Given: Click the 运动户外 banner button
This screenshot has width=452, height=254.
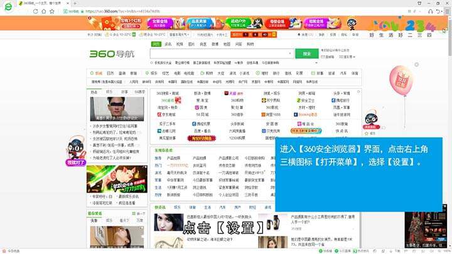Looking at the screenshot, I should click(x=238, y=23).
